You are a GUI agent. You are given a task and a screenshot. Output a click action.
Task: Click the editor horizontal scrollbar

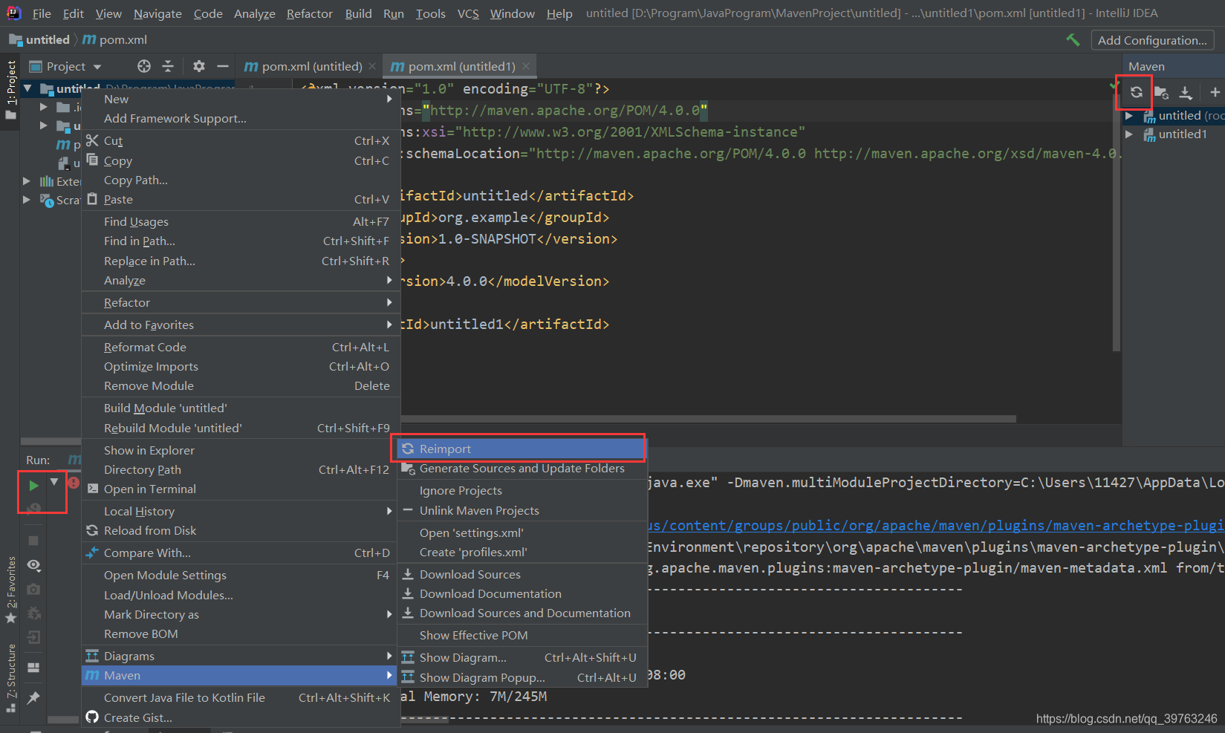(x=708, y=418)
